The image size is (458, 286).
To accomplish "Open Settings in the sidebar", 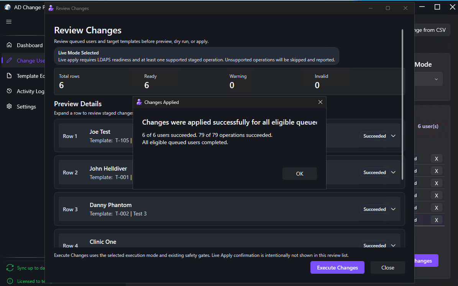I will [23, 107].
